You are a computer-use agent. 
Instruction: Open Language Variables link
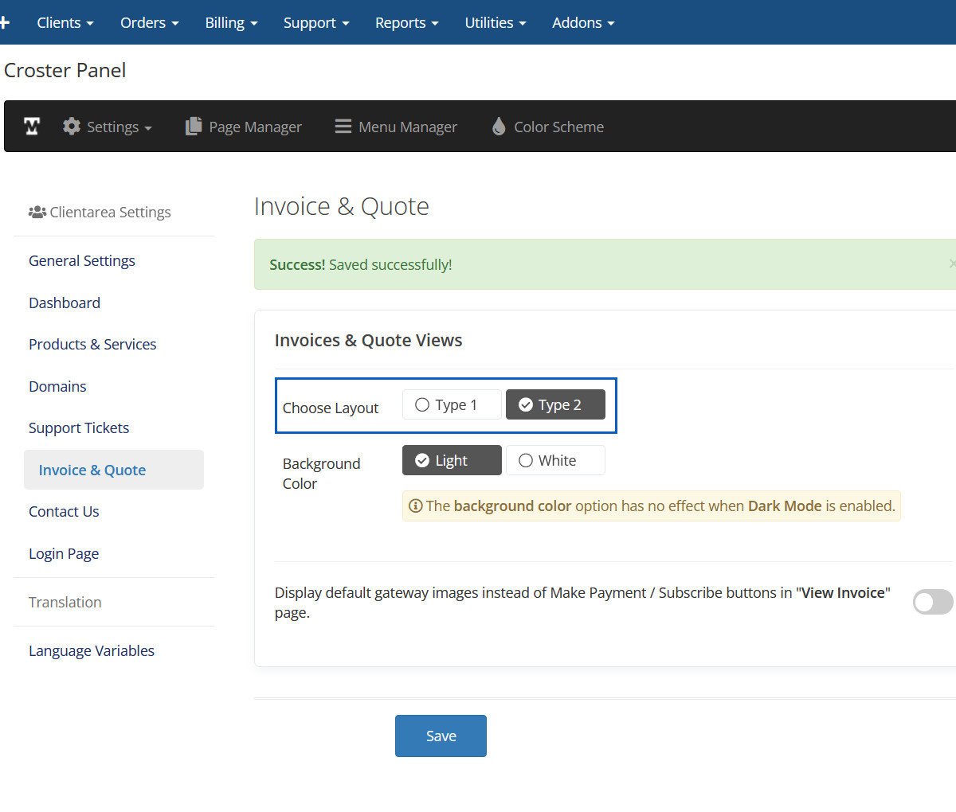(92, 650)
